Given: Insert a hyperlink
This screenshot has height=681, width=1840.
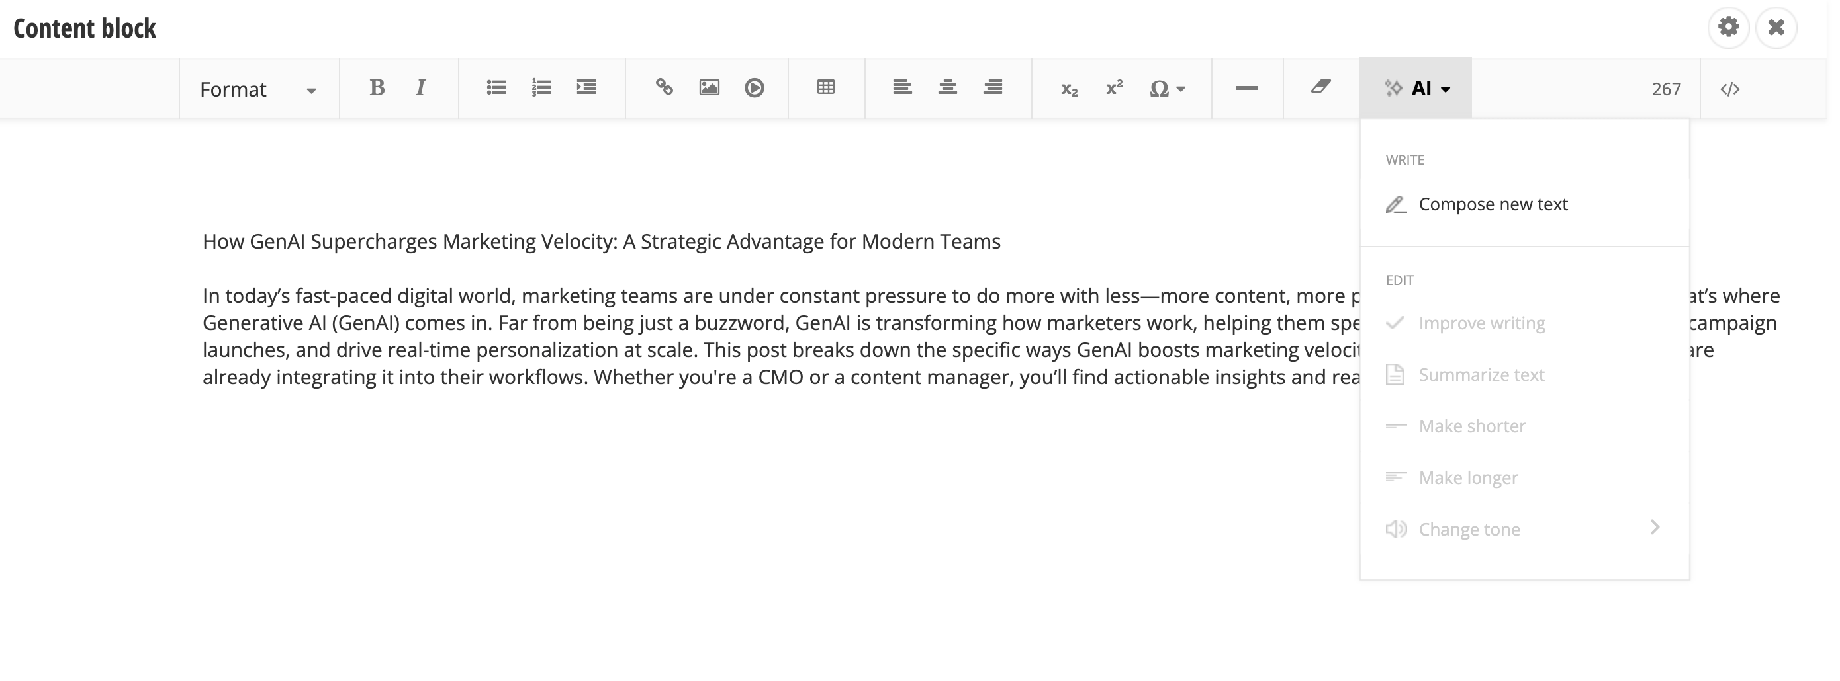Looking at the screenshot, I should pos(665,88).
